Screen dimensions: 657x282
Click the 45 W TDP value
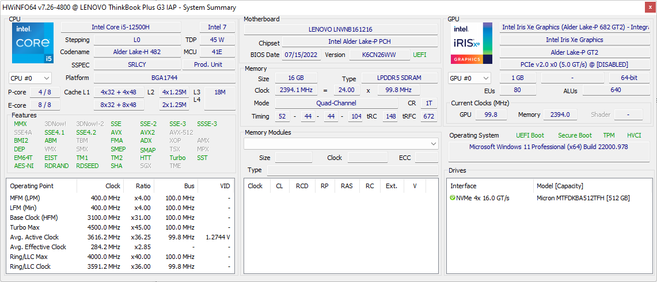click(217, 40)
